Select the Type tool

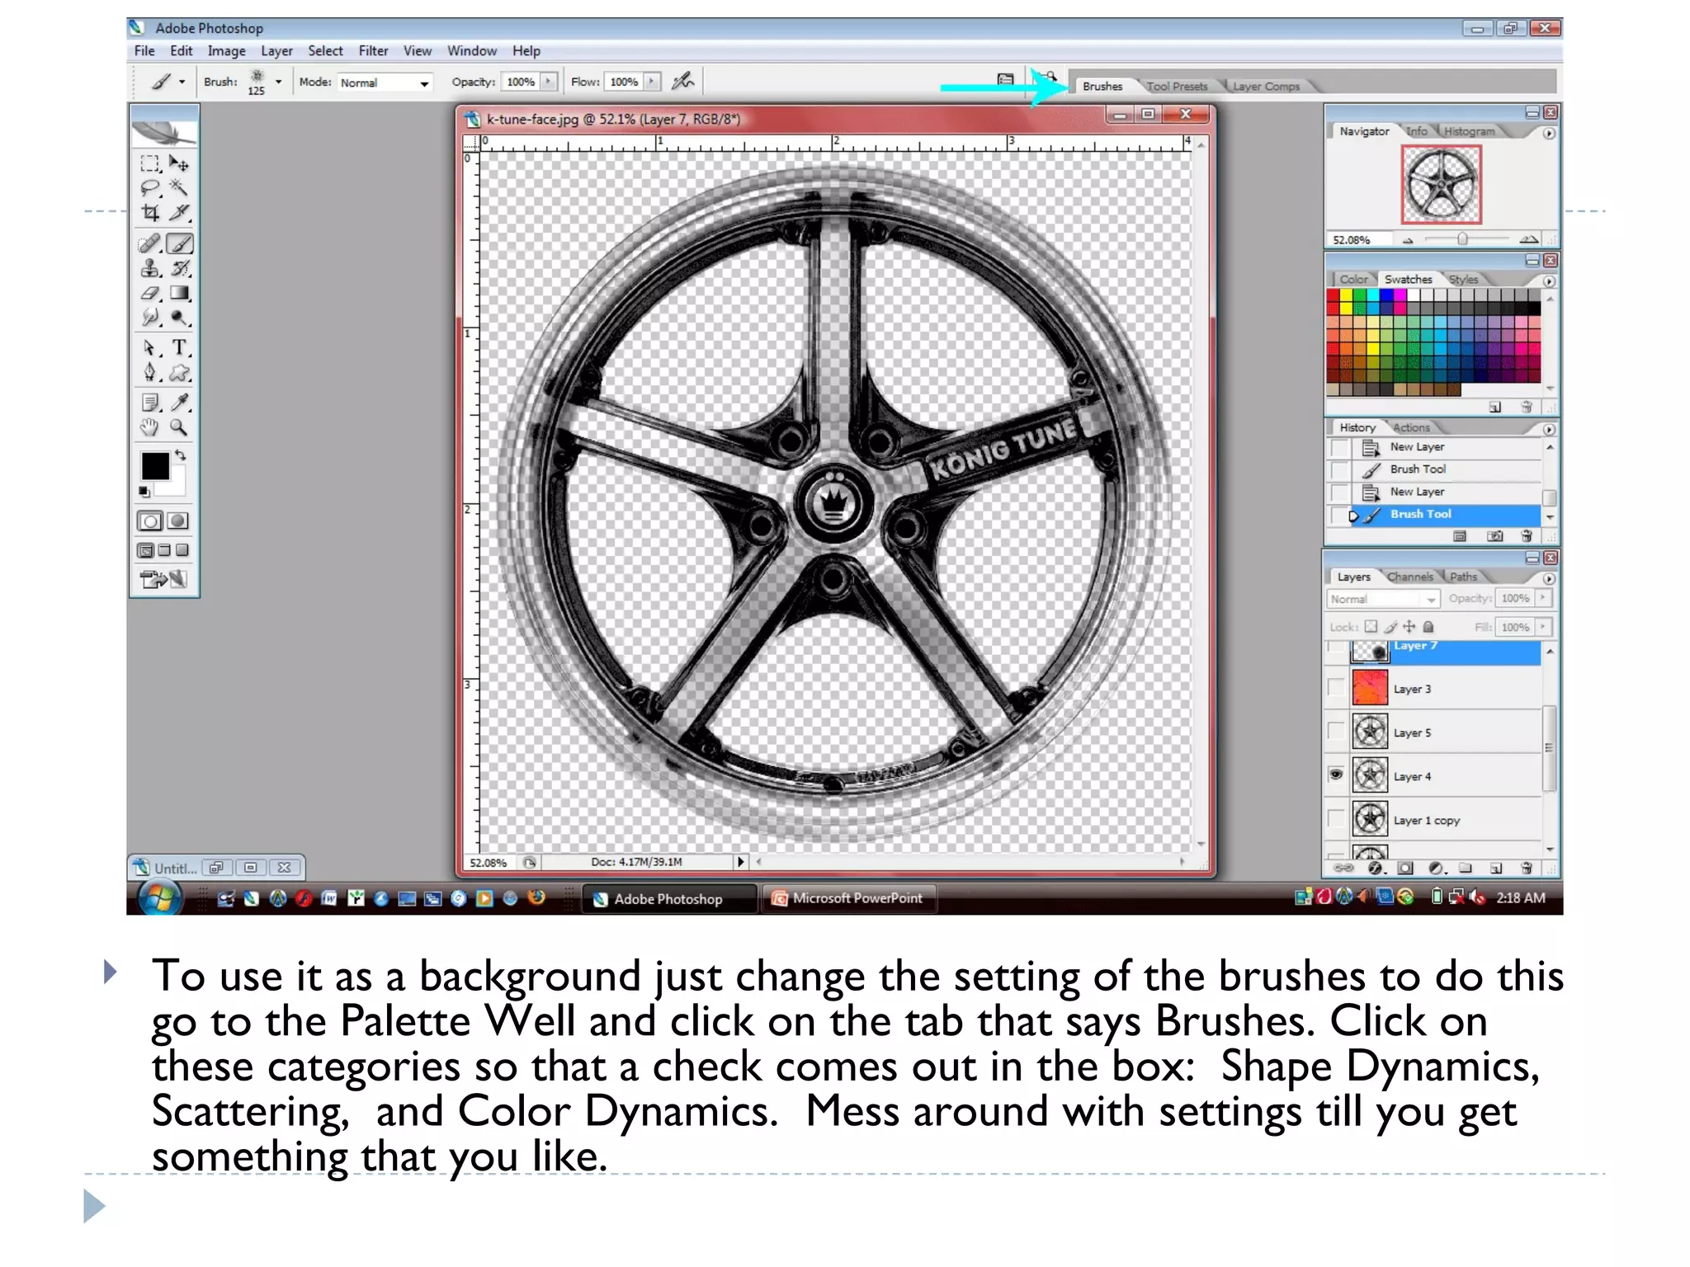(x=179, y=347)
